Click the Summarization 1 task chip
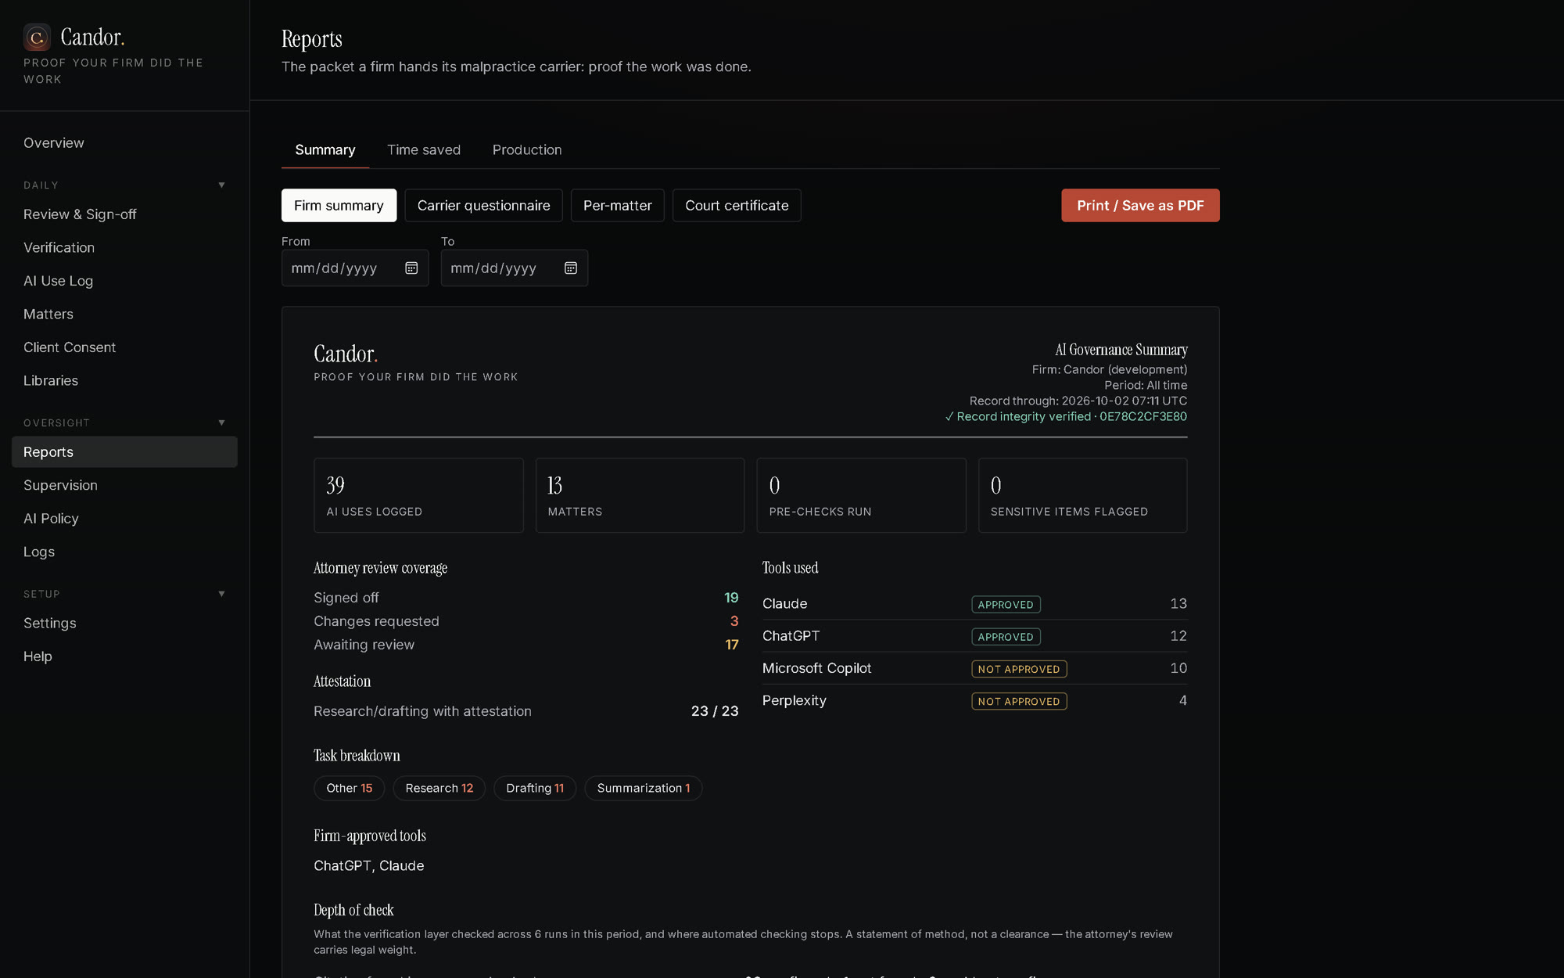The height and width of the screenshot is (978, 1564). 644,789
